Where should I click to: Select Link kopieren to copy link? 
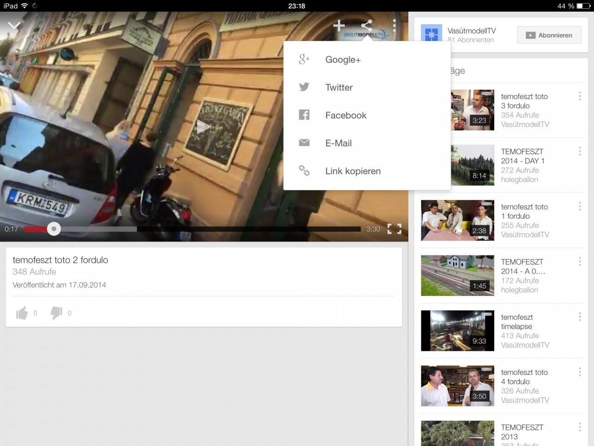pos(353,171)
